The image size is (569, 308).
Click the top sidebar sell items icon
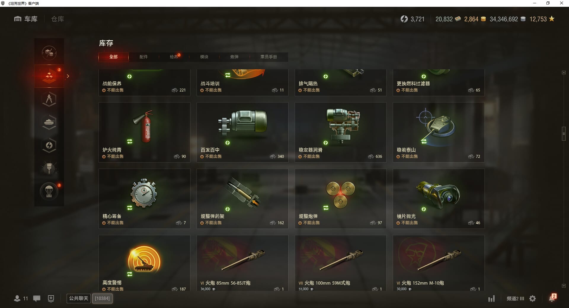click(49, 53)
